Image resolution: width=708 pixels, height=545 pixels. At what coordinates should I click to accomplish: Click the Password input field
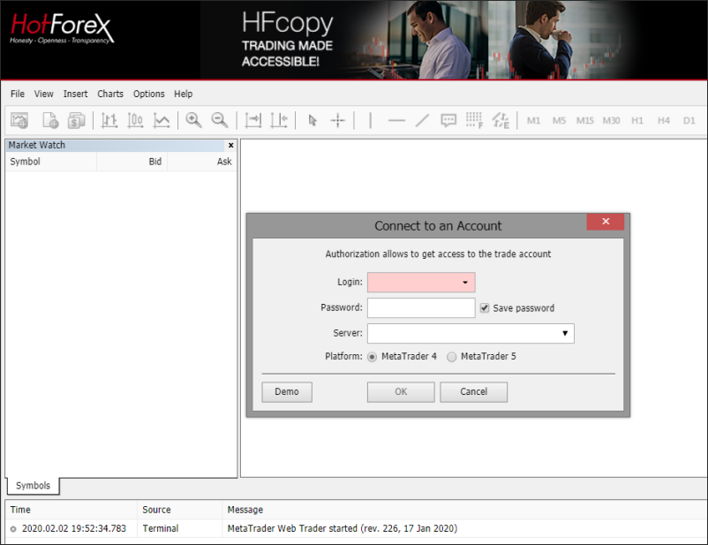[421, 307]
